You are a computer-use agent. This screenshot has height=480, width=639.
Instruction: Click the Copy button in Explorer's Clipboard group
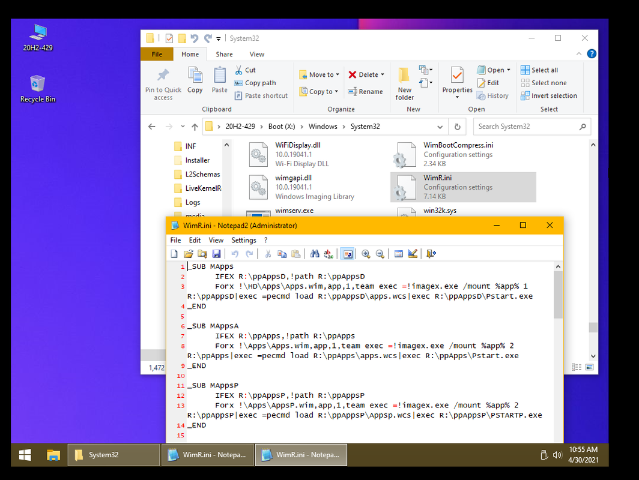tap(195, 80)
